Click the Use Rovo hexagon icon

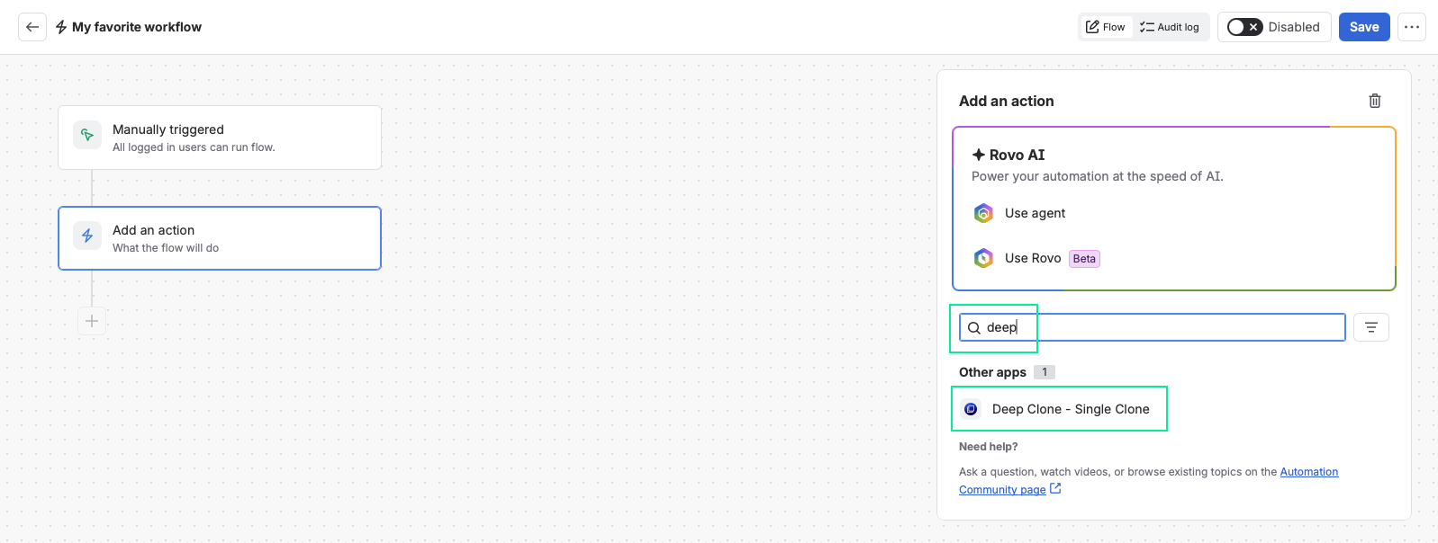[x=983, y=258]
